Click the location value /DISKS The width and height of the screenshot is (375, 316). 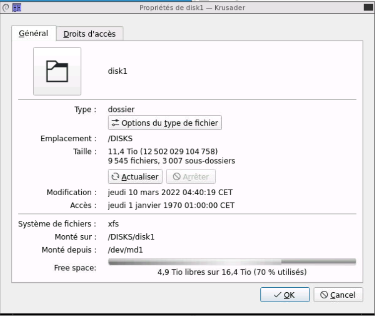click(121, 139)
